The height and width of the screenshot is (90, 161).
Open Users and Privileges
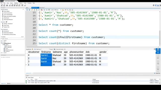[x=8, y=14]
